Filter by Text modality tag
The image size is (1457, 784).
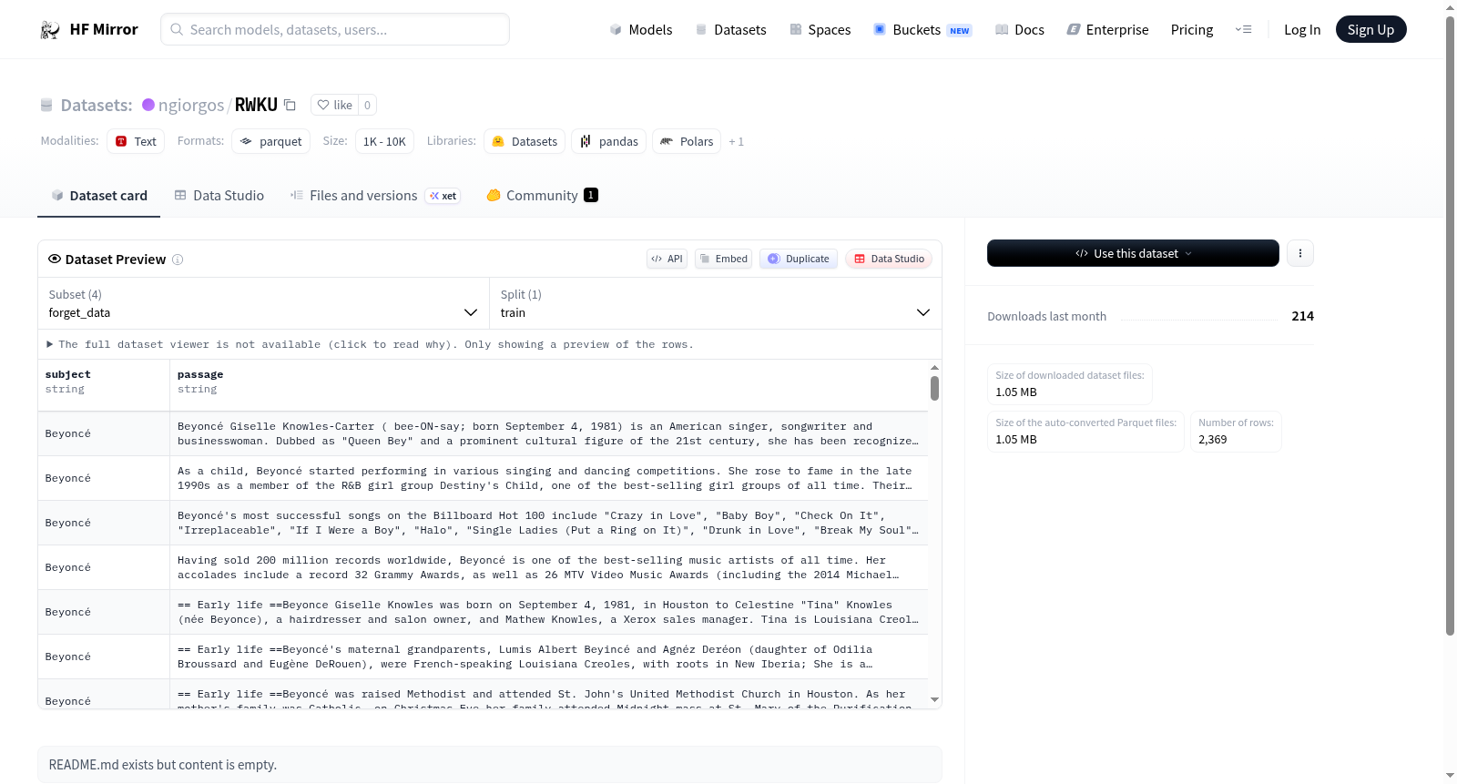click(136, 141)
